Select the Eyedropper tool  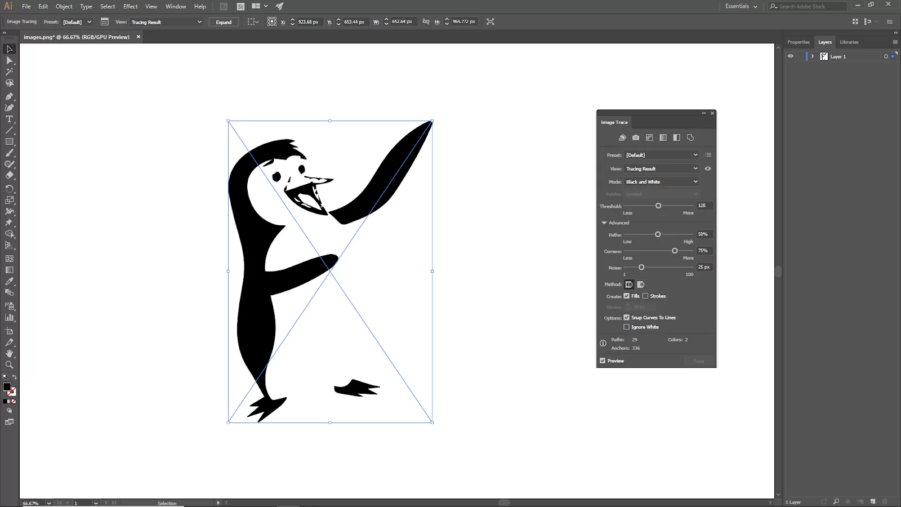10,281
